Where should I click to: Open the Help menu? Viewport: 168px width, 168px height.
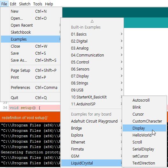(x=49, y=4)
